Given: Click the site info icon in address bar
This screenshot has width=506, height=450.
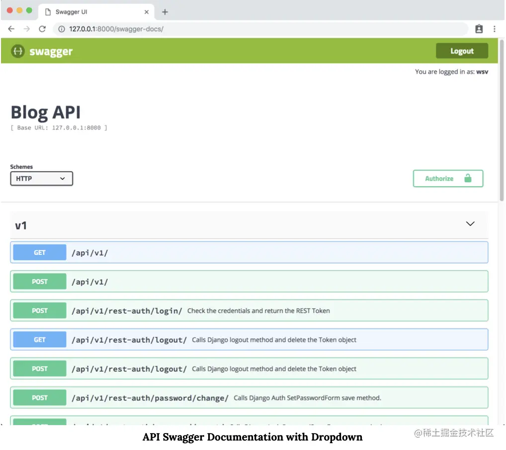Looking at the screenshot, I should [61, 29].
